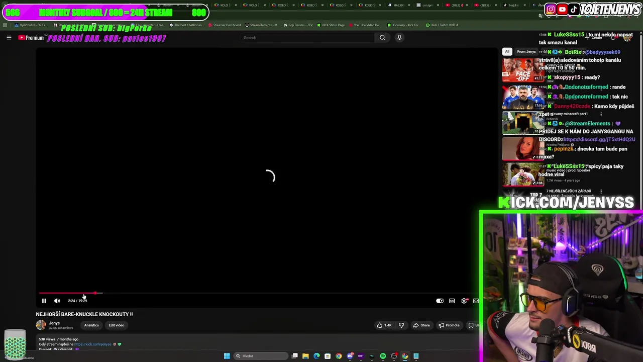643x362 pixels.
Task: Go to the YouTube Premium home logo
Action: [x=31, y=38]
